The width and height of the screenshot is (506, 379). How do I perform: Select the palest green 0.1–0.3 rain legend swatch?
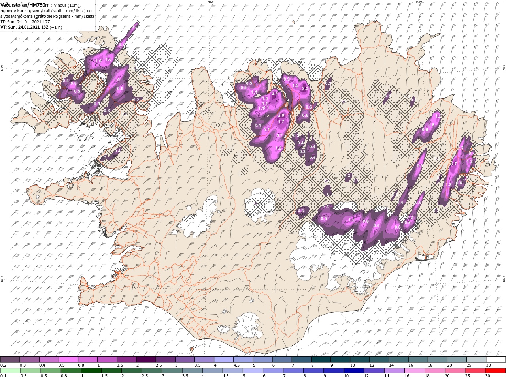point(10,371)
